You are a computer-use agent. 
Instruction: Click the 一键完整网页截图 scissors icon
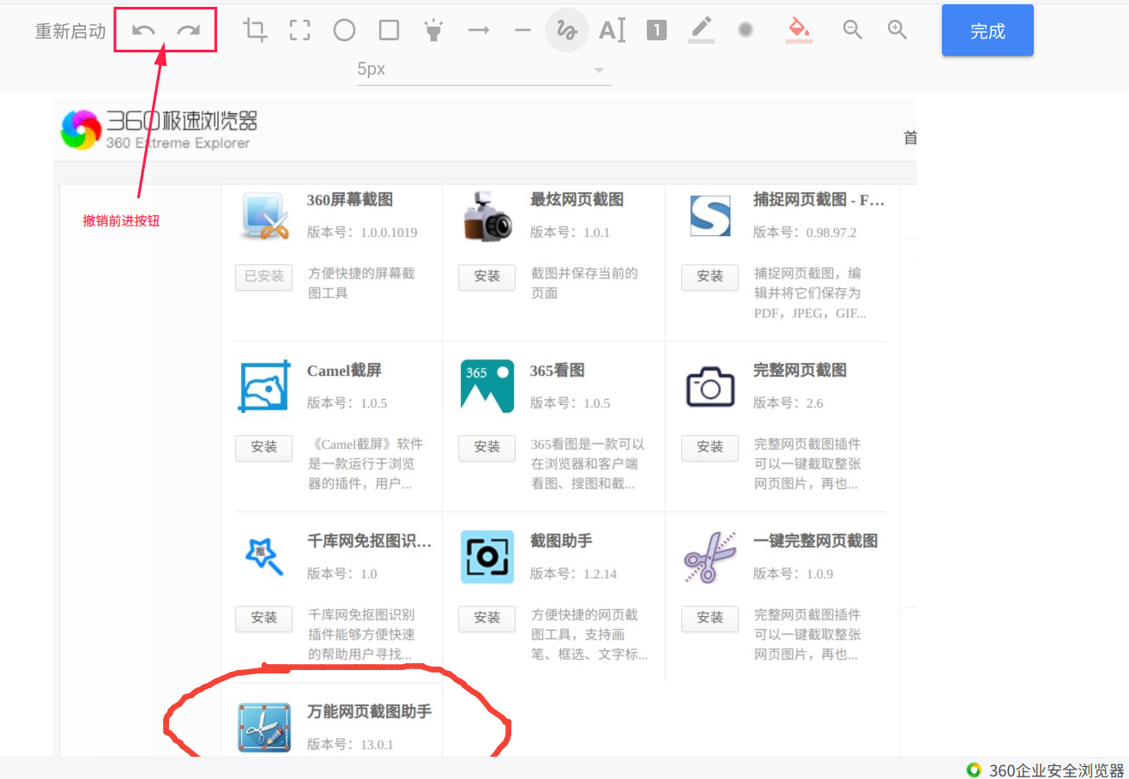[x=710, y=557]
